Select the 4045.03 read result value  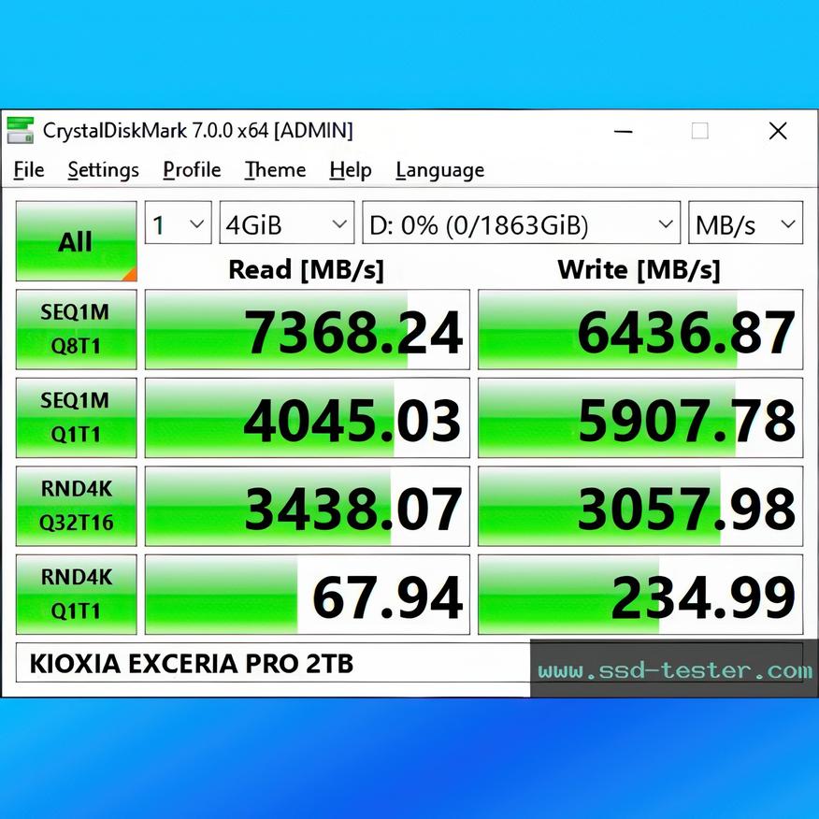[307, 418]
